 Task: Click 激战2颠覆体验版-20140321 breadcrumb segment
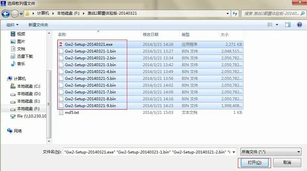pyautogui.click(x=112, y=13)
